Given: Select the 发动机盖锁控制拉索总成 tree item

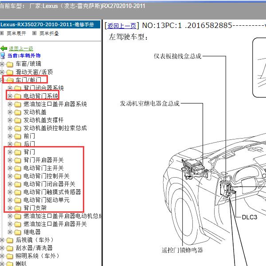Looking at the screenshot, I should (x=55, y=128).
